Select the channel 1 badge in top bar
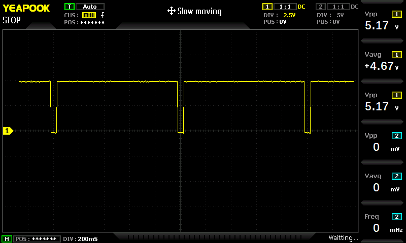This screenshot has width=406, height=243. click(267, 7)
